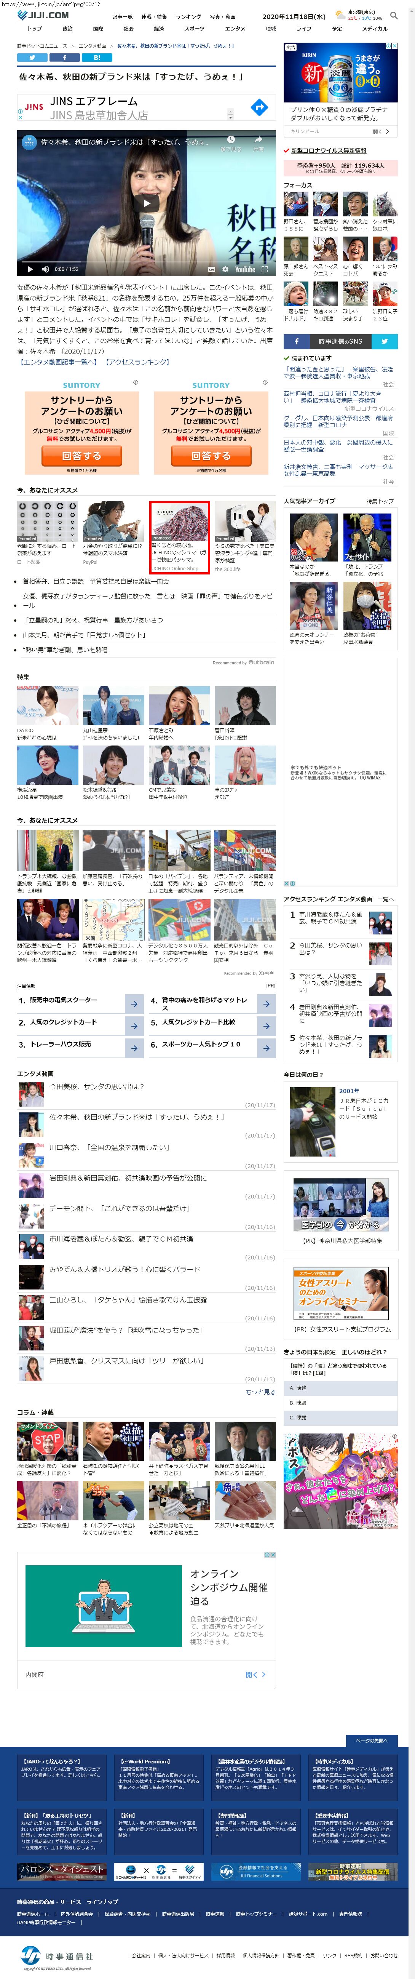Mute the video volume icon
This screenshot has width=415, height=1979.
point(45,269)
